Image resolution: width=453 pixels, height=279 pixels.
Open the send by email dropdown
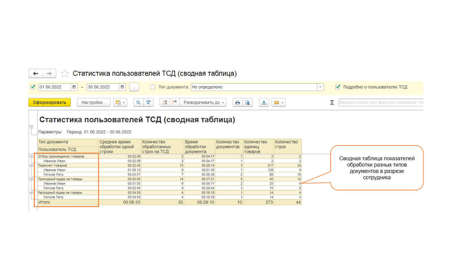pos(278,102)
